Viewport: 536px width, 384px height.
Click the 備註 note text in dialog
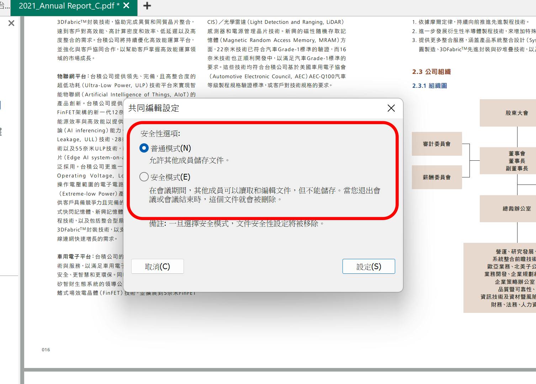pyautogui.click(x=237, y=224)
